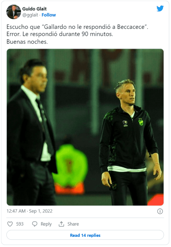Click the Sep 1, 2022 date
This screenshot has height=247, width=171.
[x=41, y=211]
